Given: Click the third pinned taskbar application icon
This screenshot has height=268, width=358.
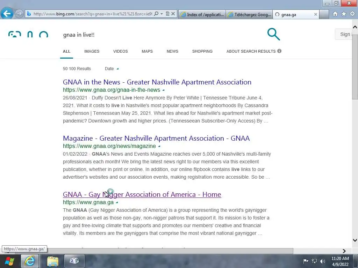Looking at the screenshot, I should [x=74, y=261].
